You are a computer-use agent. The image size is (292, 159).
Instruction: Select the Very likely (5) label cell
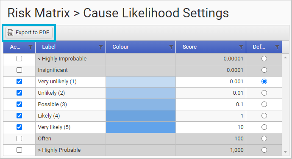[70, 127]
